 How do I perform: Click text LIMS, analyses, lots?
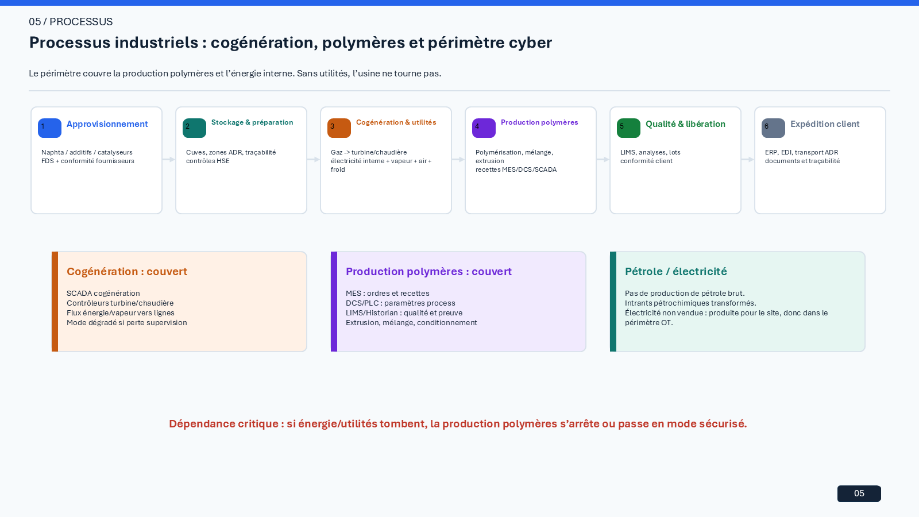pos(650,152)
